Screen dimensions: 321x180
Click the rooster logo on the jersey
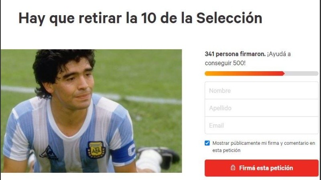[49, 153]
